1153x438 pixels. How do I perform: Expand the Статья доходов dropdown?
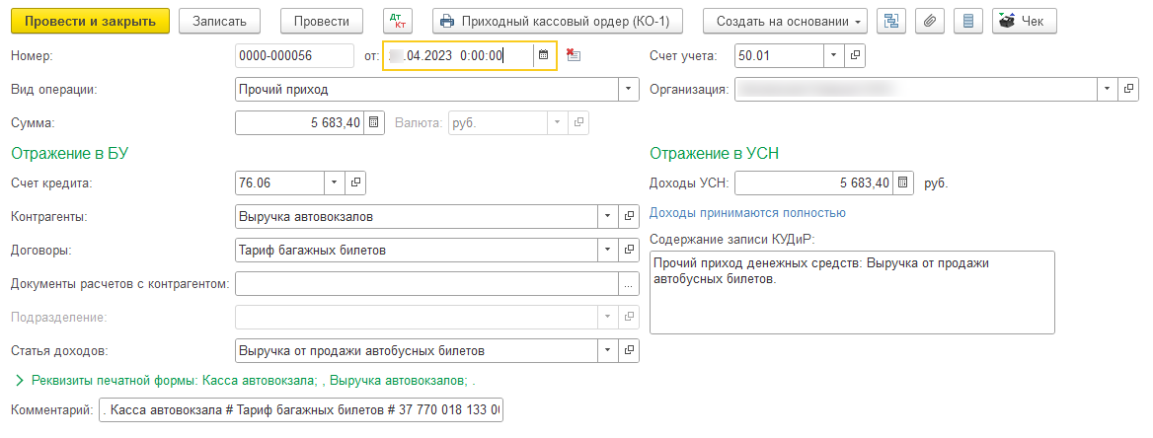606,350
